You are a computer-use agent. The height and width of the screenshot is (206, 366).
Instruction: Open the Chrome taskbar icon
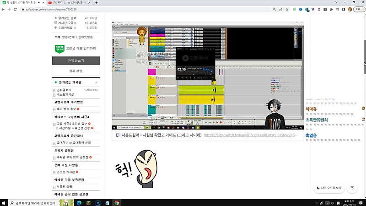[x=117, y=203]
